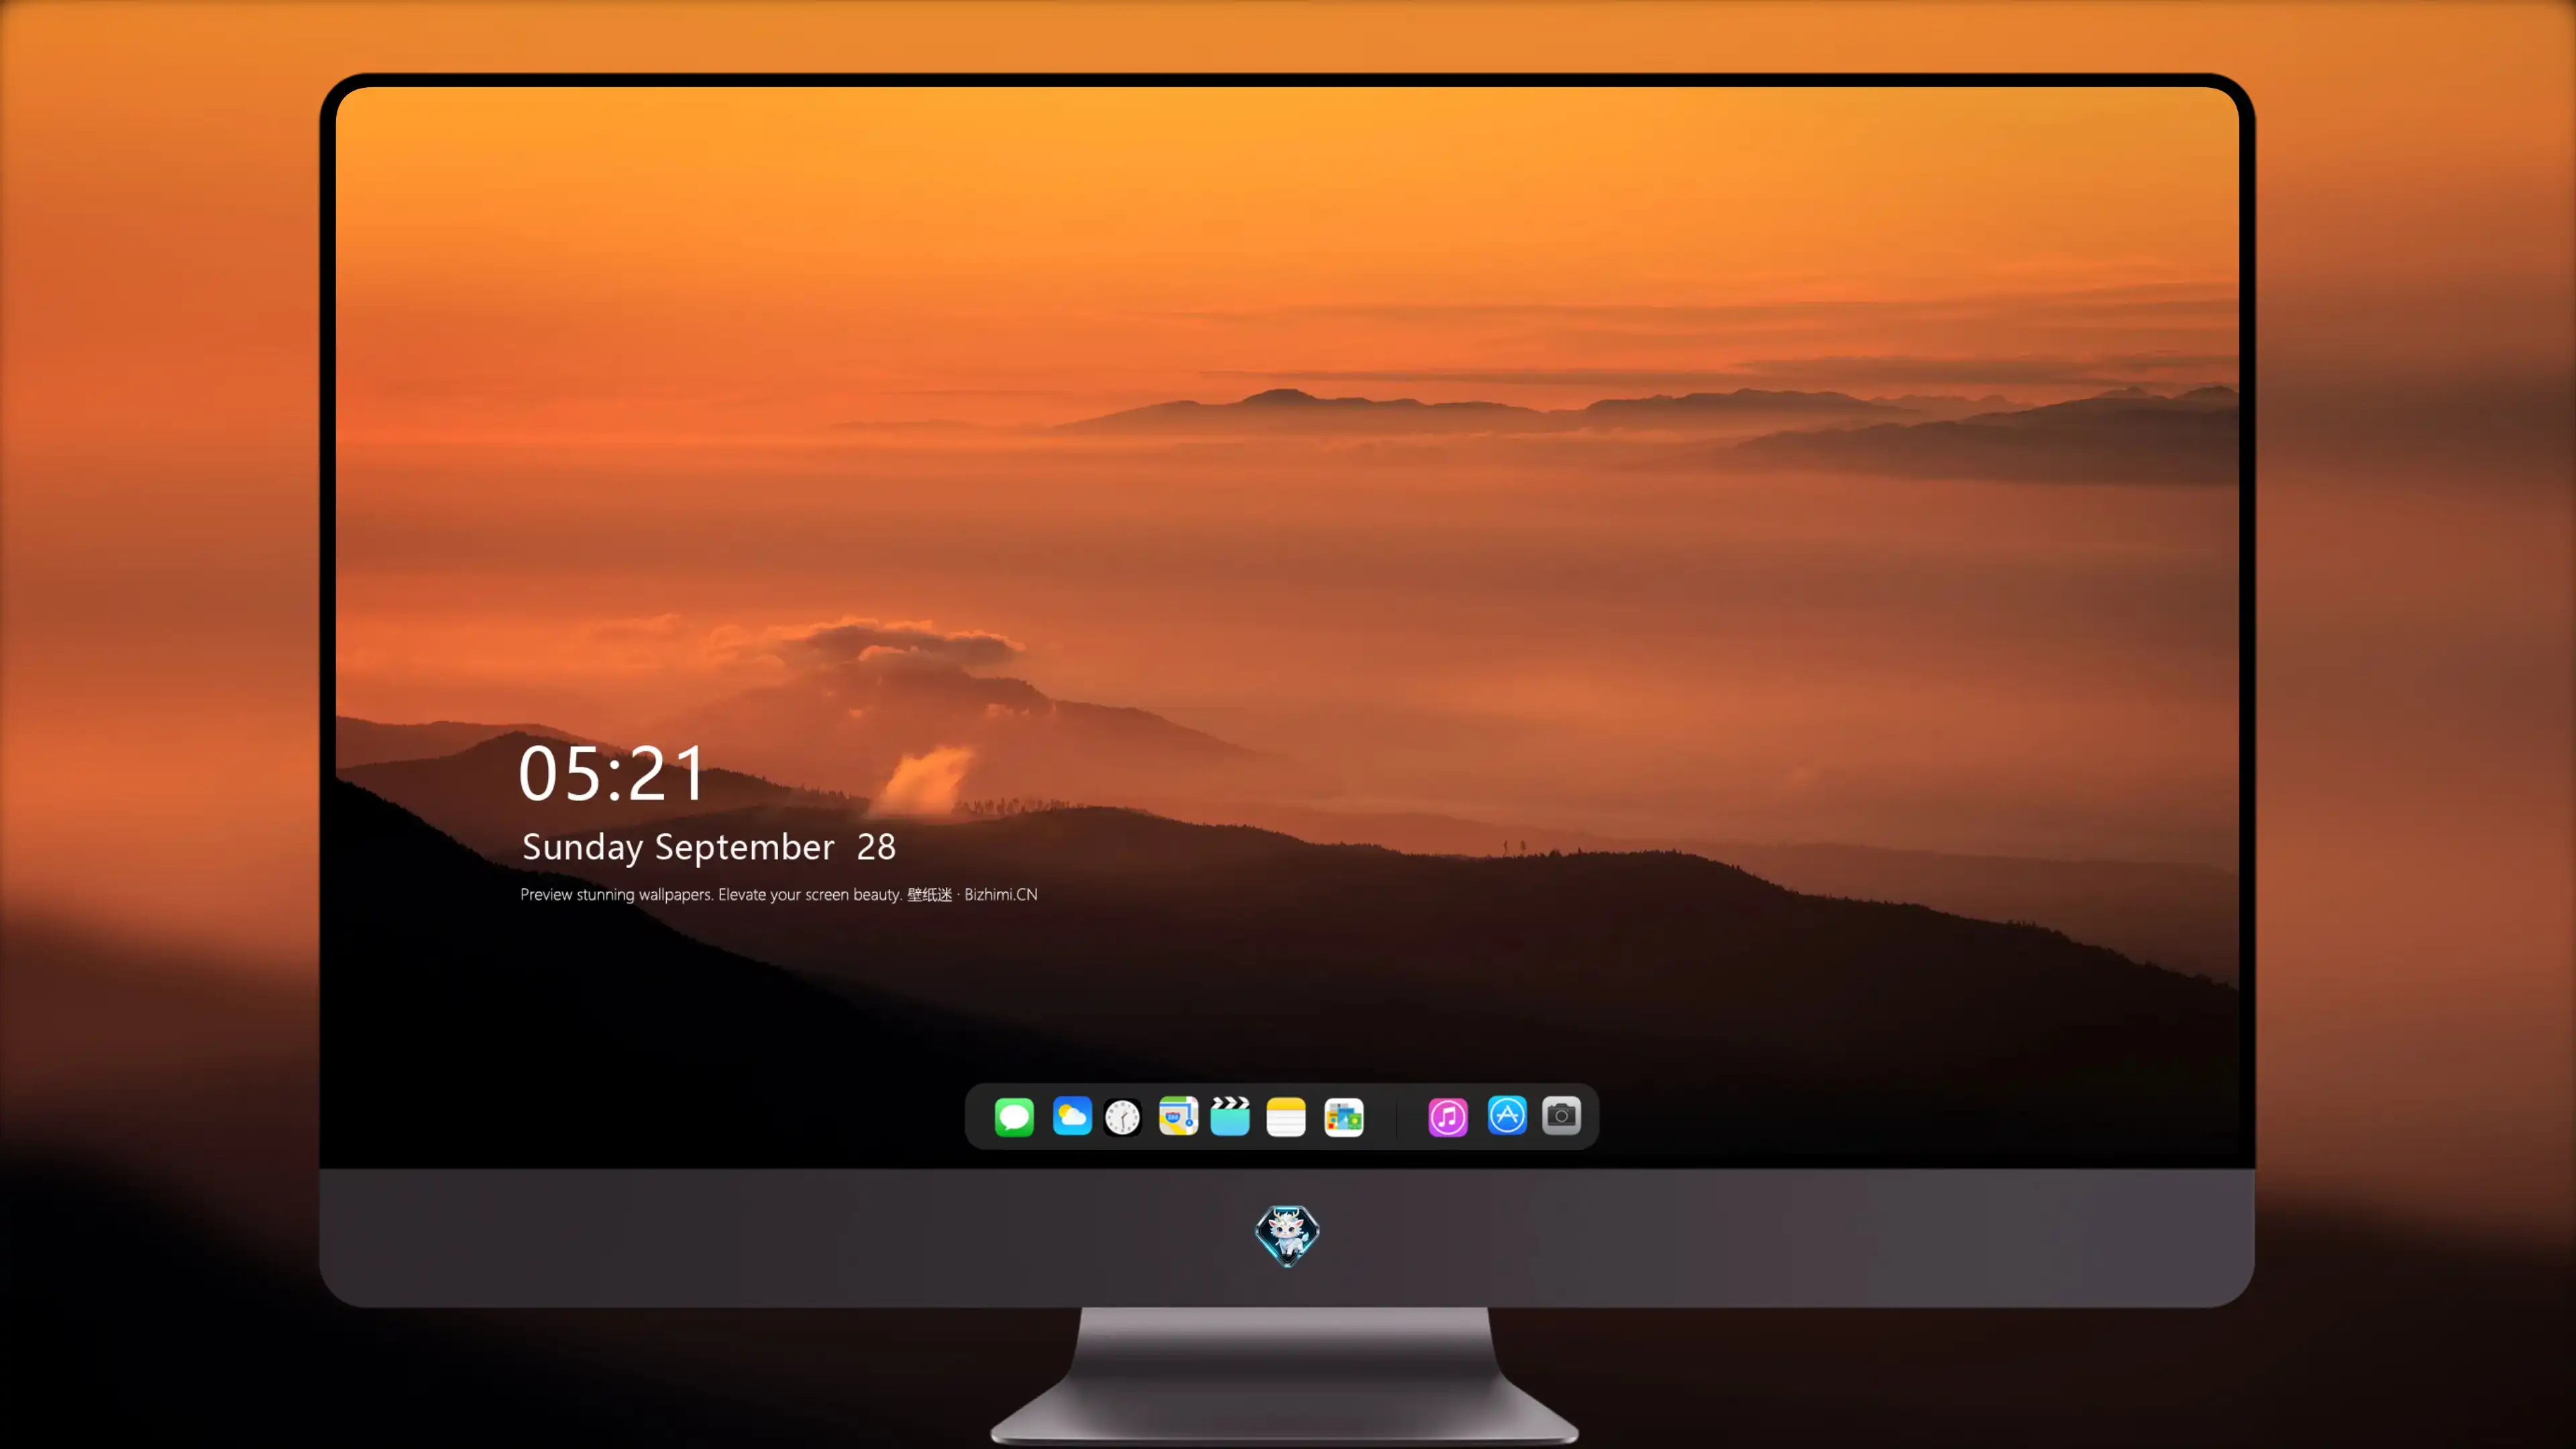Open the App Store icon in the dock
Image resolution: width=2576 pixels, height=1449 pixels.
click(x=1507, y=1115)
